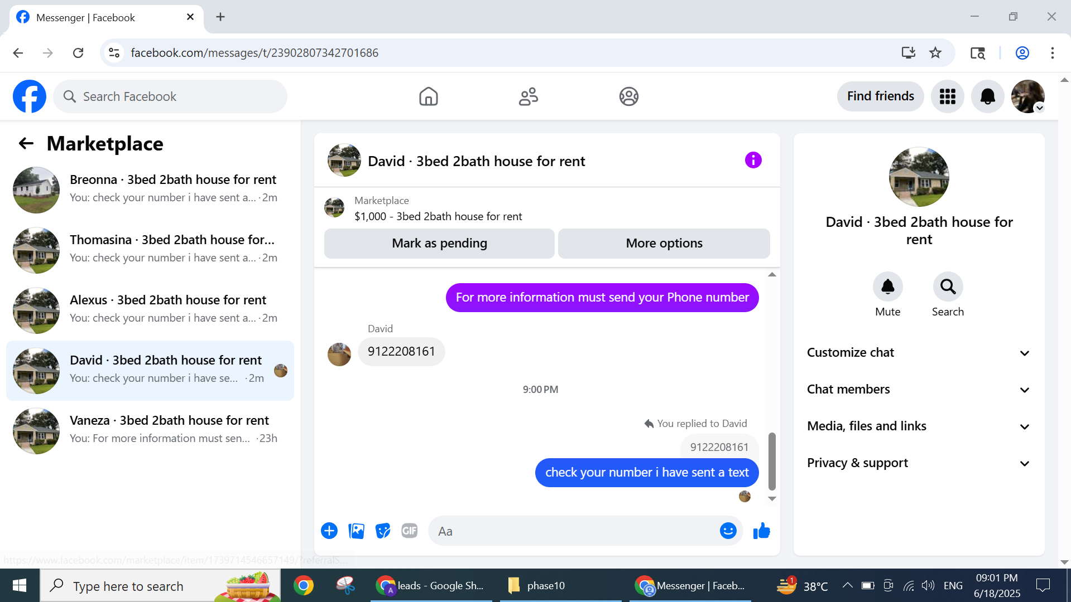
Task: Go back from Marketplace using arrow
Action: (26, 143)
